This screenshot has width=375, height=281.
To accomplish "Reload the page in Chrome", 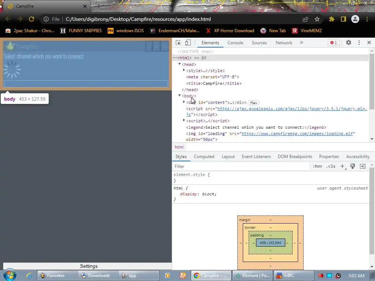I will tap(31, 19).
